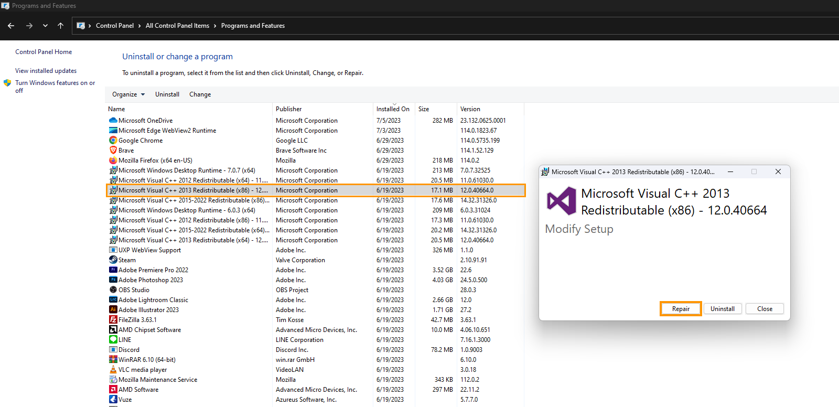Image resolution: width=839 pixels, height=407 pixels.
Task: Sort by the Installed On column header
Action: pyautogui.click(x=394, y=109)
